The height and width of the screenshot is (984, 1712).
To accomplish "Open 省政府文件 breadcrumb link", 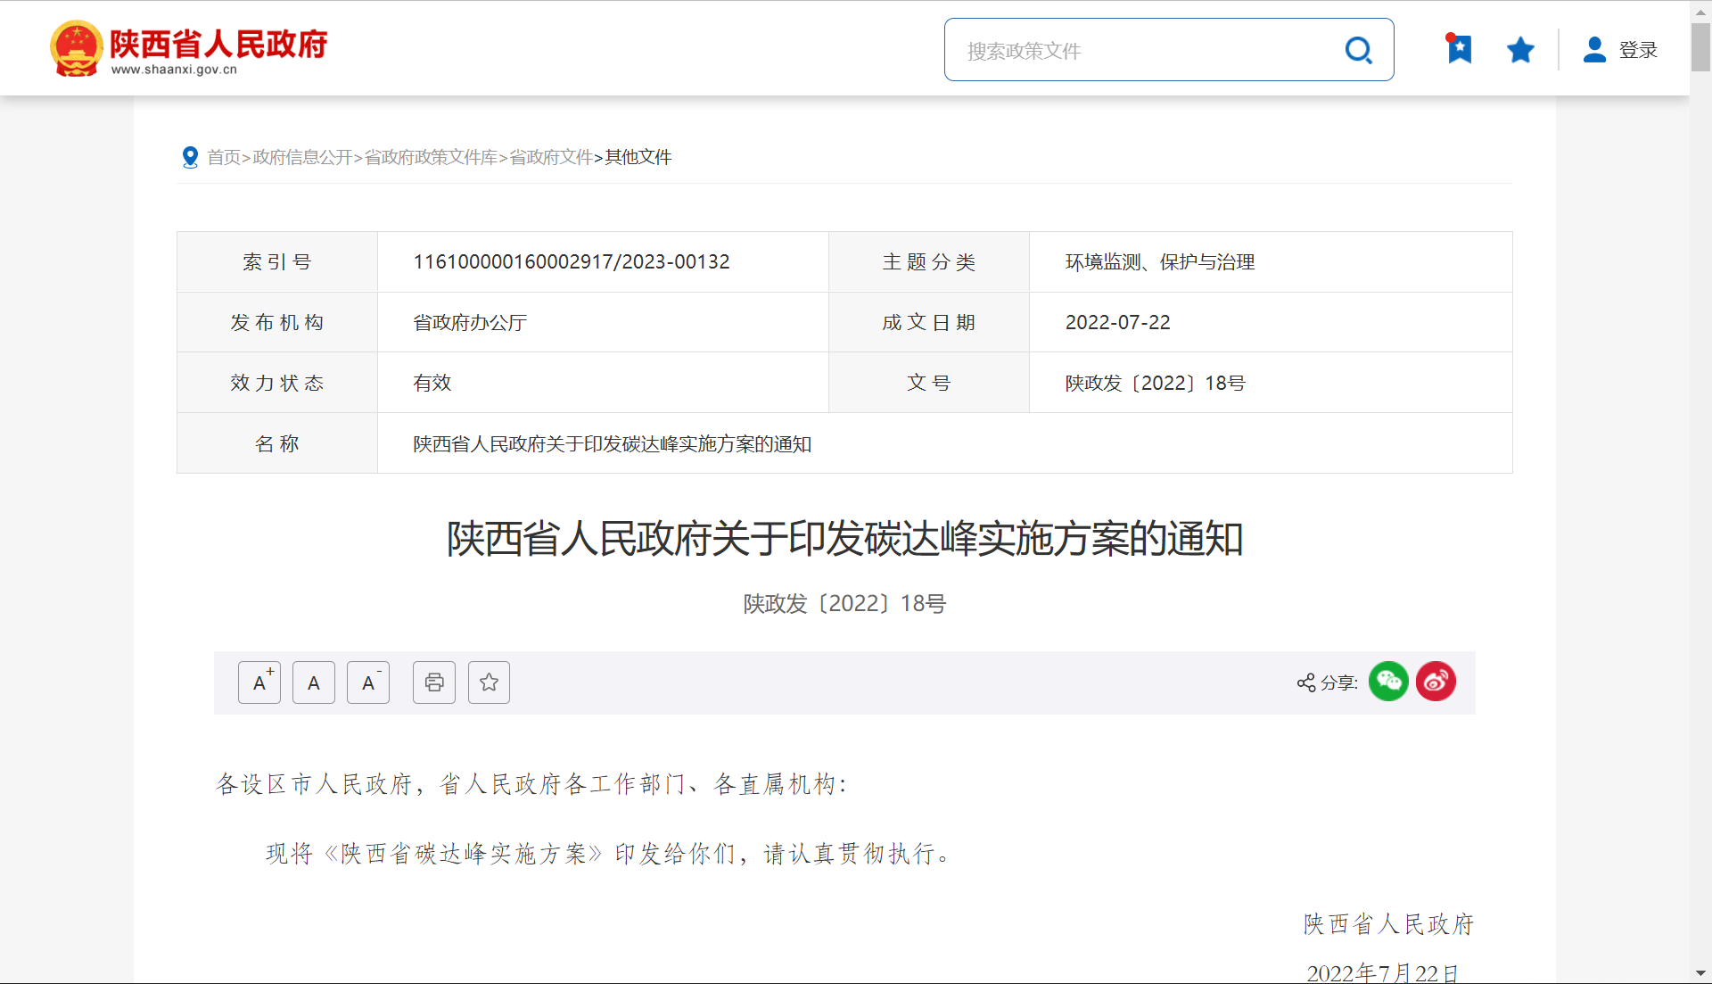I will [x=550, y=157].
